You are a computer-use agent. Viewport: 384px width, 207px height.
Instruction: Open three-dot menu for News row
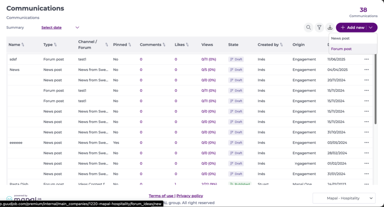366,70
